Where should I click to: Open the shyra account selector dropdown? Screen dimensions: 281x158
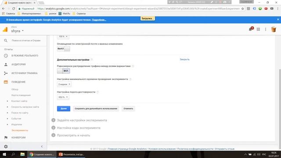[18, 31]
